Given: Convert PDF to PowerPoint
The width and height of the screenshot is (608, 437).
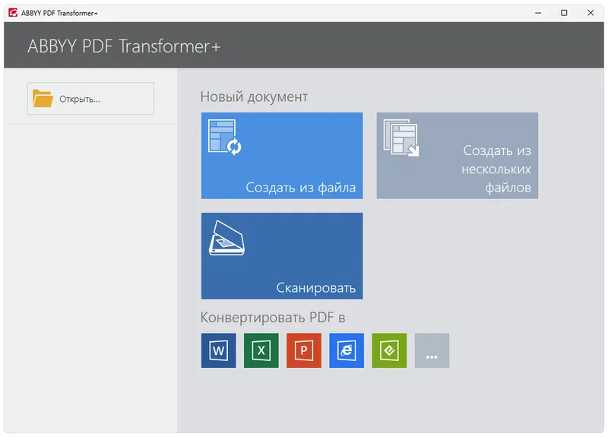Looking at the screenshot, I should coord(304,350).
